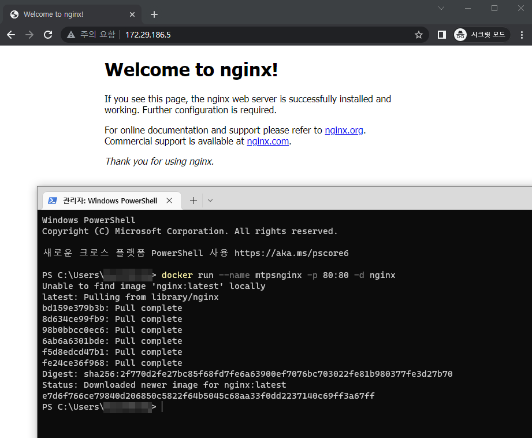Open the browser side panel icon
The image size is (532, 438).
[442, 35]
